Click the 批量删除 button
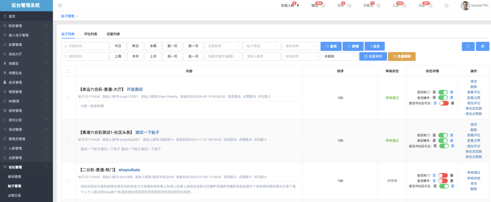491x202 pixels. point(402,56)
